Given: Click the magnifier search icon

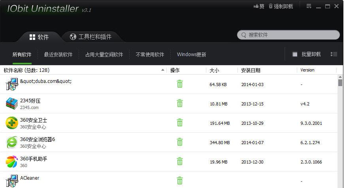Looking at the screenshot, I should [x=243, y=35].
